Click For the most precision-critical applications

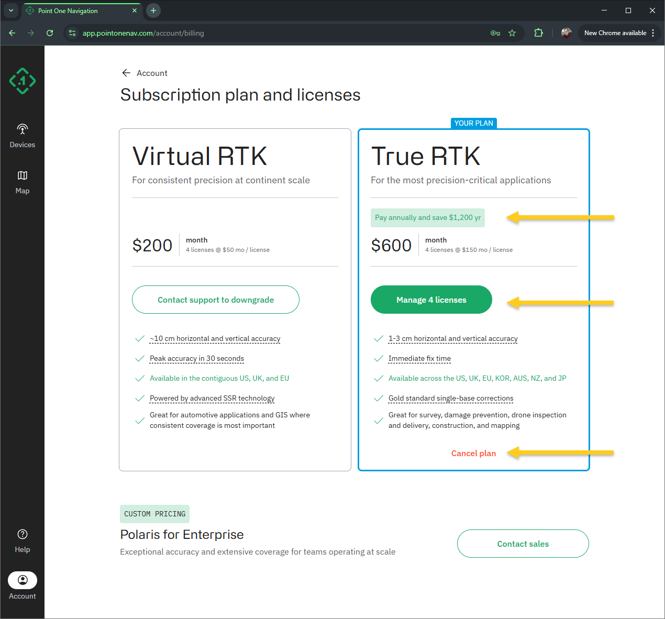(x=461, y=180)
